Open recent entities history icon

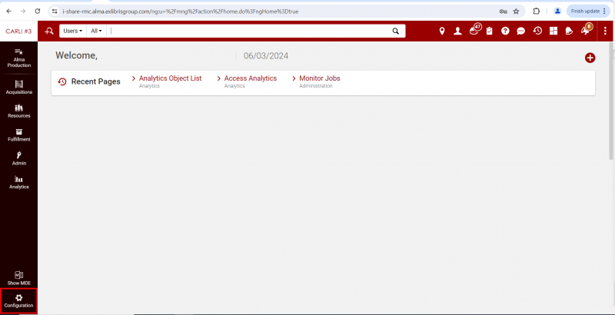(537, 31)
